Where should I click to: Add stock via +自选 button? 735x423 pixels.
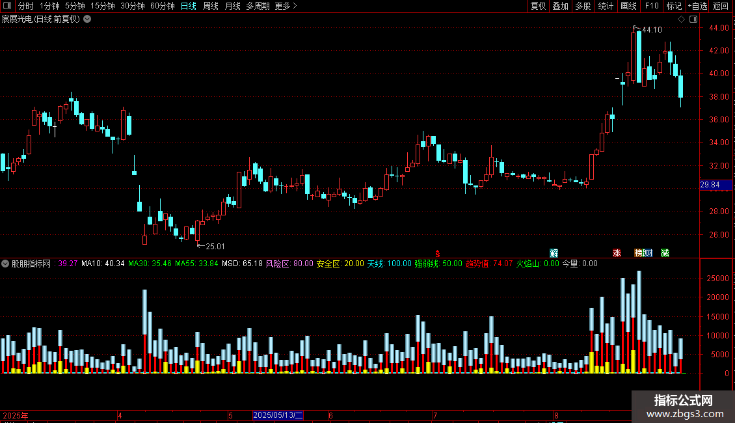click(x=697, y=6)
